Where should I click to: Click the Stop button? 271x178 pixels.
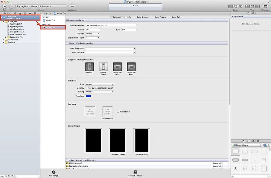click(x=12, y=6)
